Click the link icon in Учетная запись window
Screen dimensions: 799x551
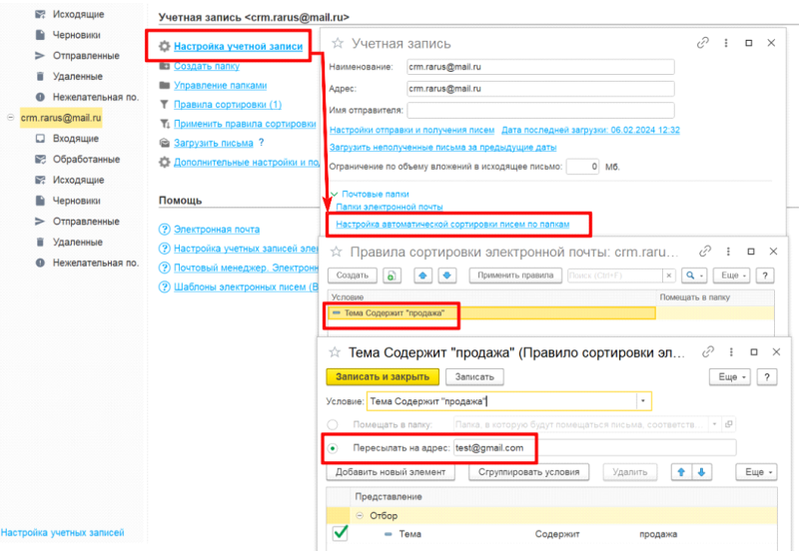[703, 43]
